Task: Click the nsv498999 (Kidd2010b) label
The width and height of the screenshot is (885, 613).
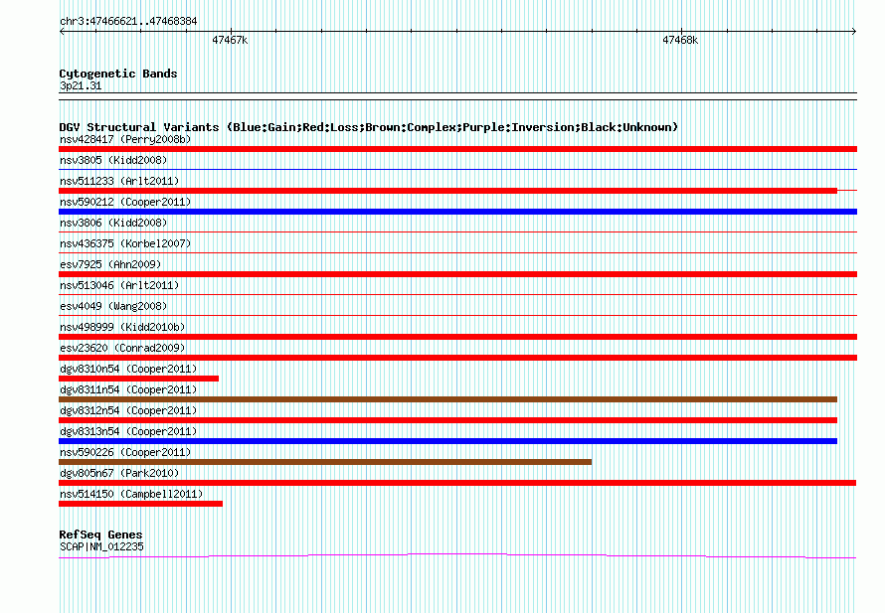Action: pyautogui.click(x=122, y=327)
